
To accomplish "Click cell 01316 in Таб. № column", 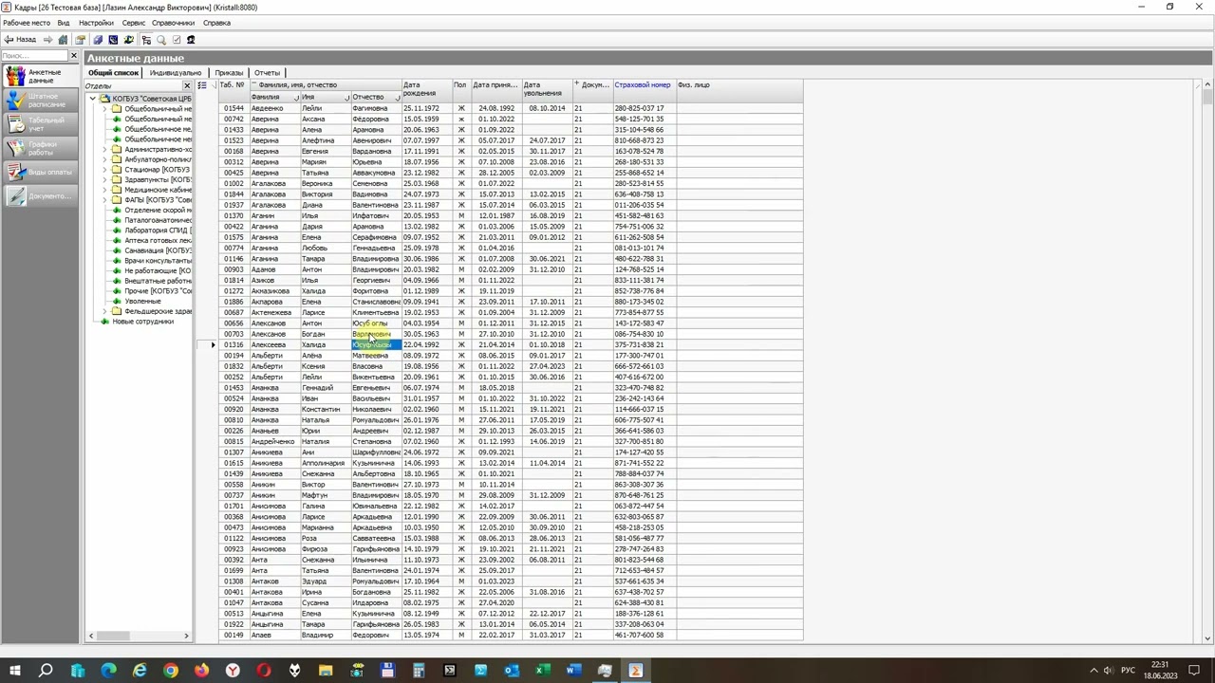I will click(234, 344).
